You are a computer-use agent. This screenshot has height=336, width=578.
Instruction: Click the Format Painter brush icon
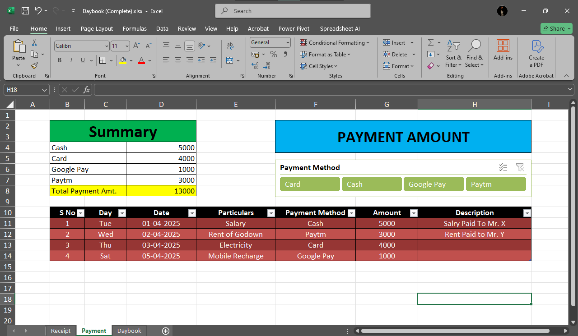coord(34,66)
